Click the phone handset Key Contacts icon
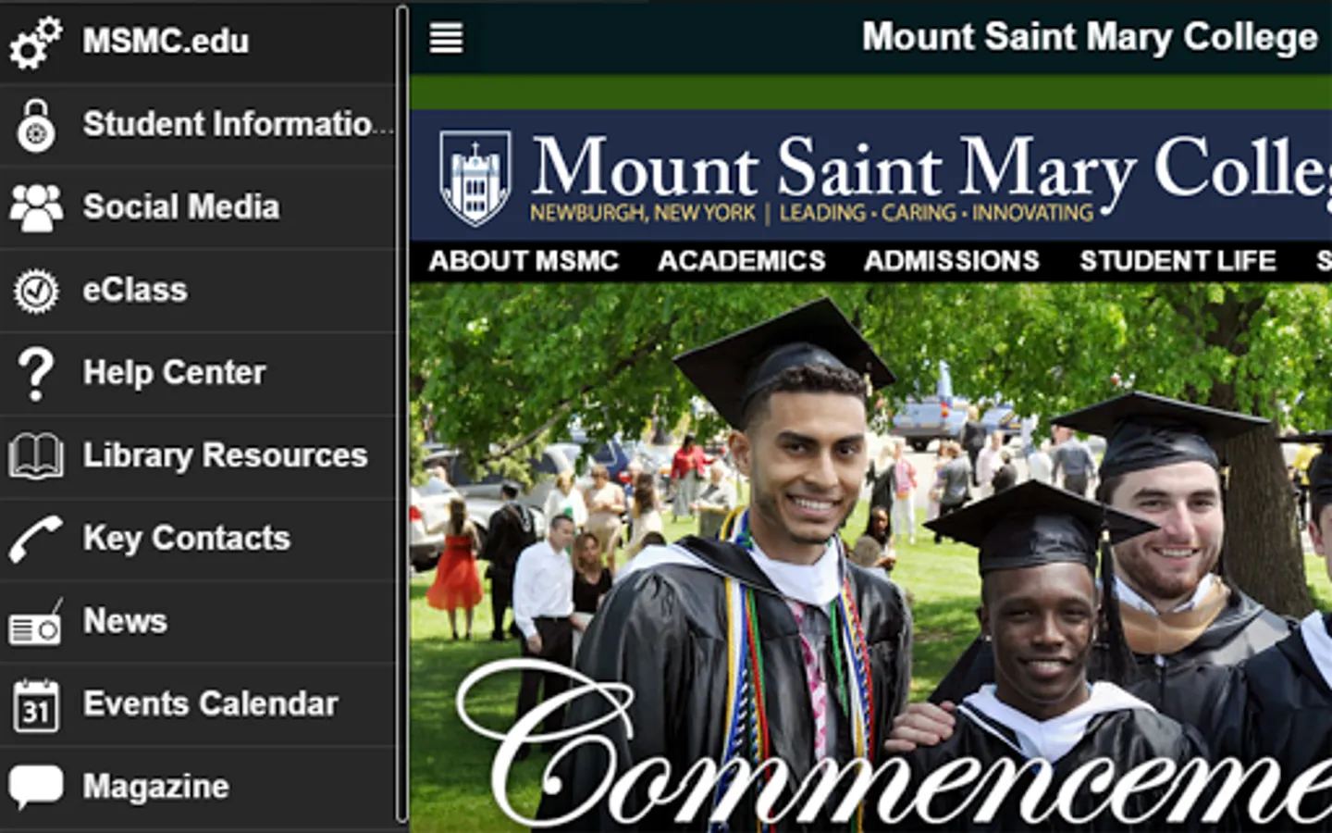This screenshot has width=1332, height=833. (x=36, y=539)
